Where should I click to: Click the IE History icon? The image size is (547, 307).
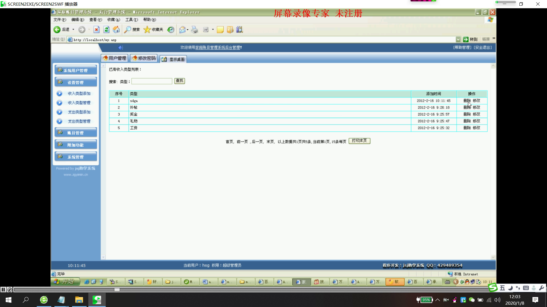[x=171, y=30]
